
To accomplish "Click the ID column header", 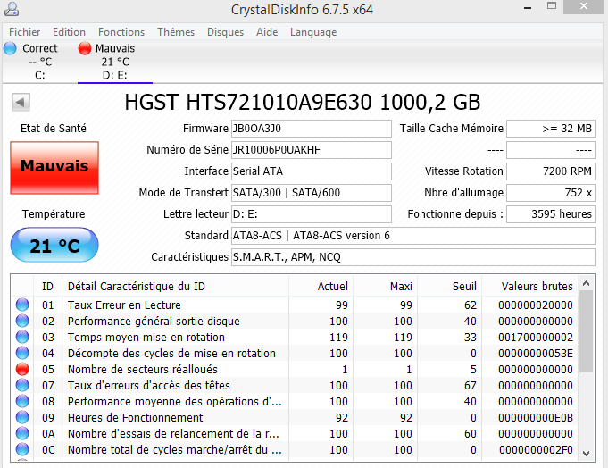I will click(47, 286).
